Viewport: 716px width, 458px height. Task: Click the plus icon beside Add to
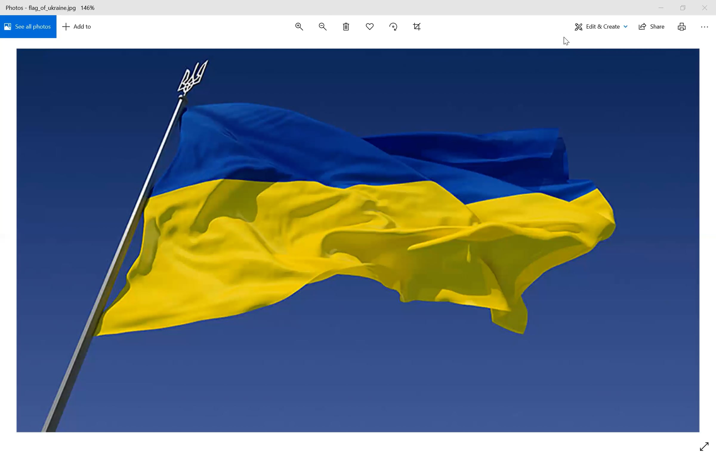[66, 27]
